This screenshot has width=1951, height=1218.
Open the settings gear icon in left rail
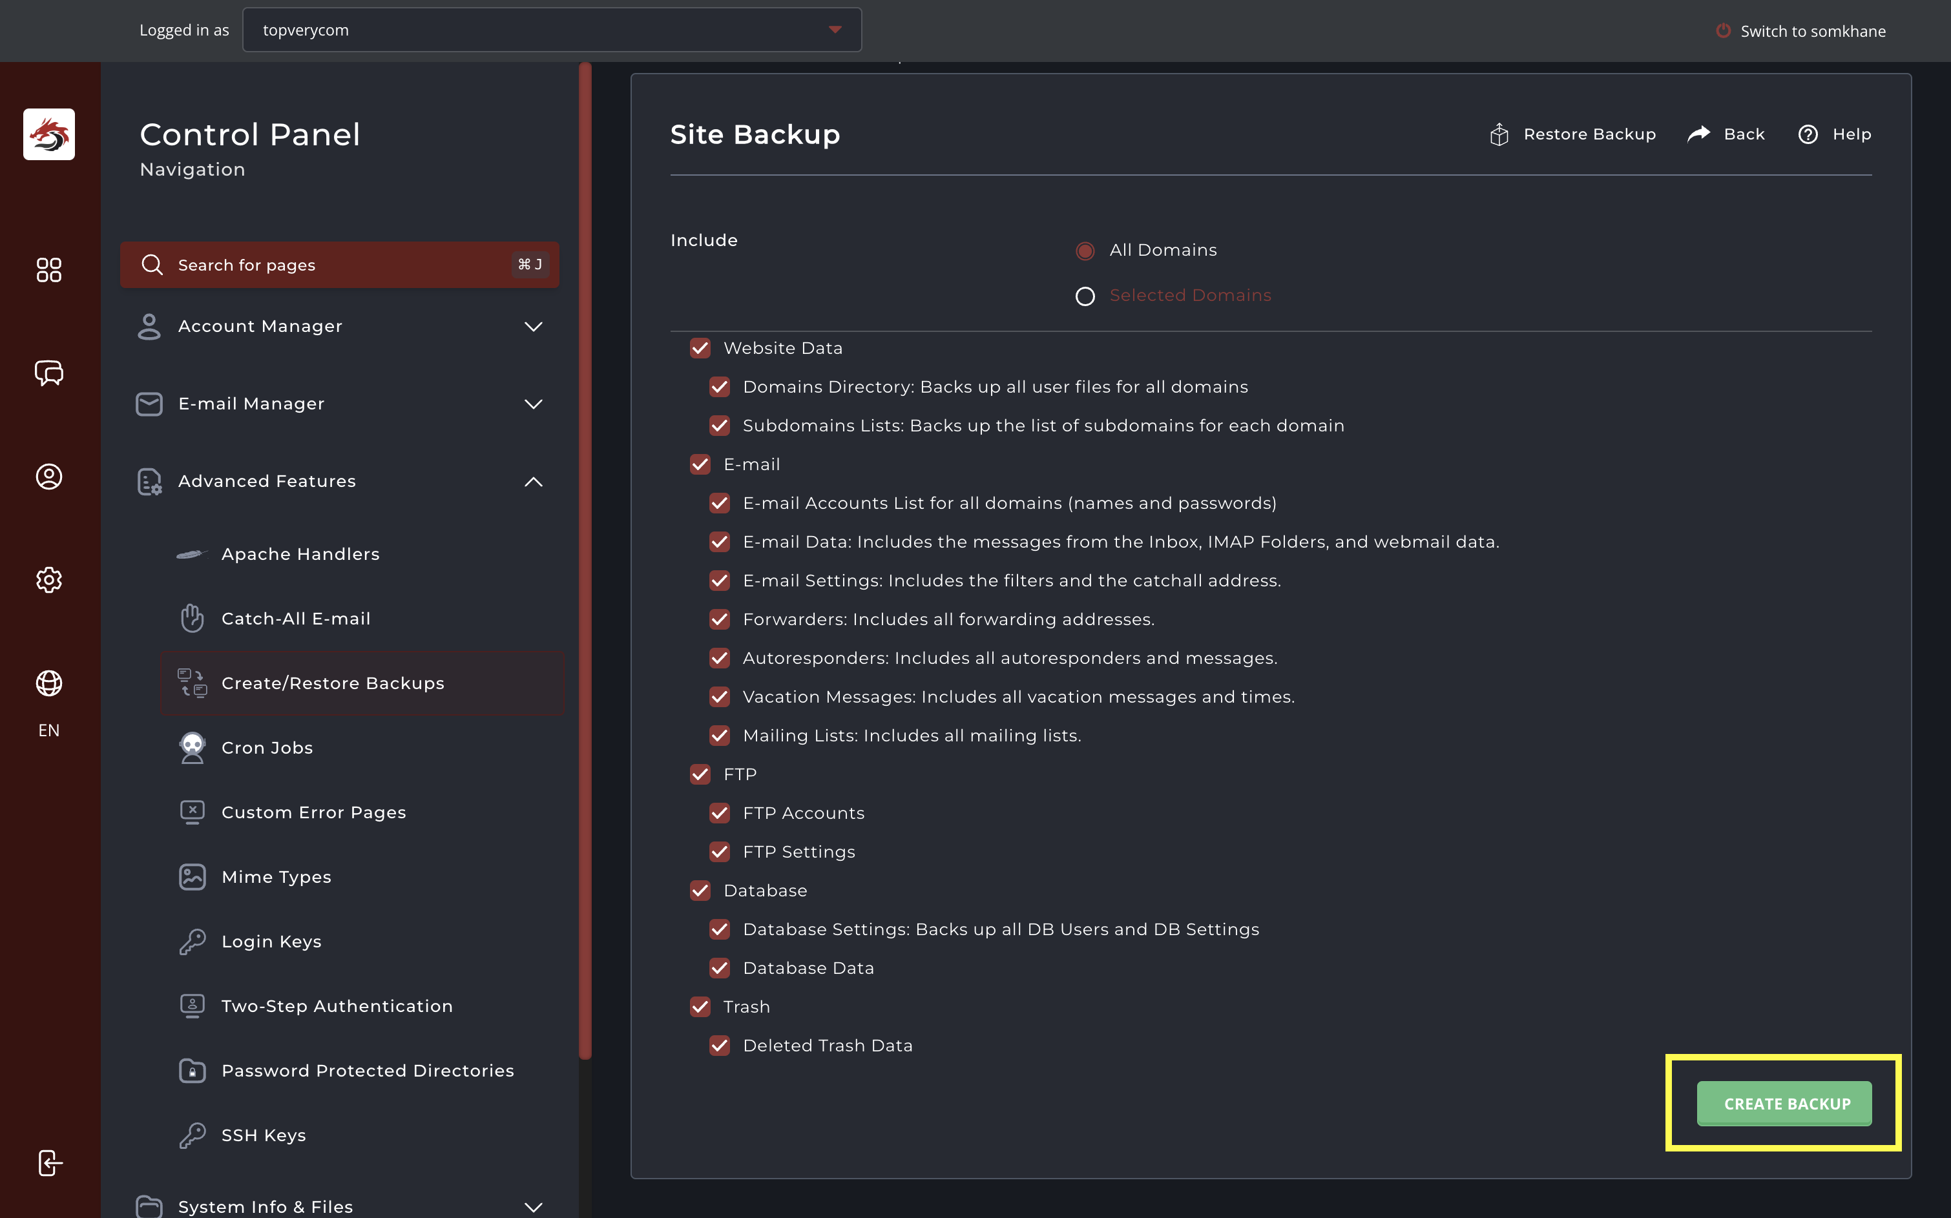pyautogui.click(x=49, y=580)
